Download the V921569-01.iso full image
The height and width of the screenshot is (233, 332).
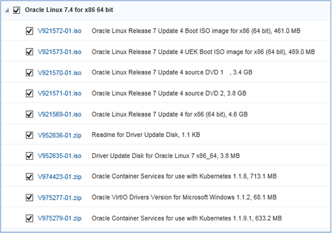pyautogui.click(x=59, y=114)
